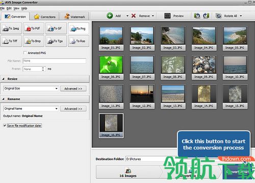Select thumbnail Image_13.JPG beach
The width and height of the screenshot is (255, 183).
tap(173, 97)
